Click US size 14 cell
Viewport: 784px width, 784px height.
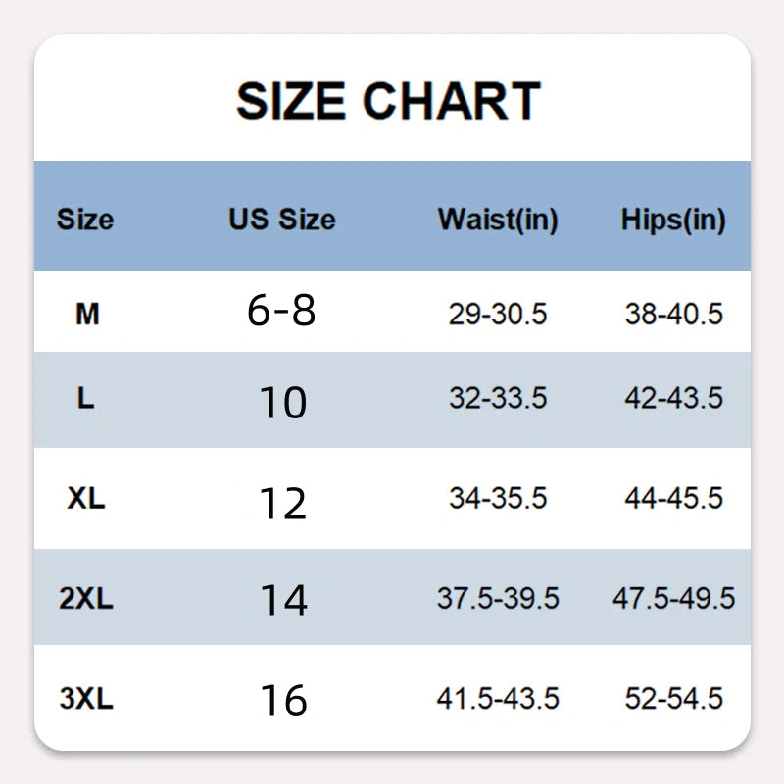(282, 600)
